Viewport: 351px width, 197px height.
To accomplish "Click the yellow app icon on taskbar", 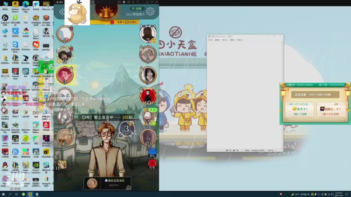I will point(30,194).
